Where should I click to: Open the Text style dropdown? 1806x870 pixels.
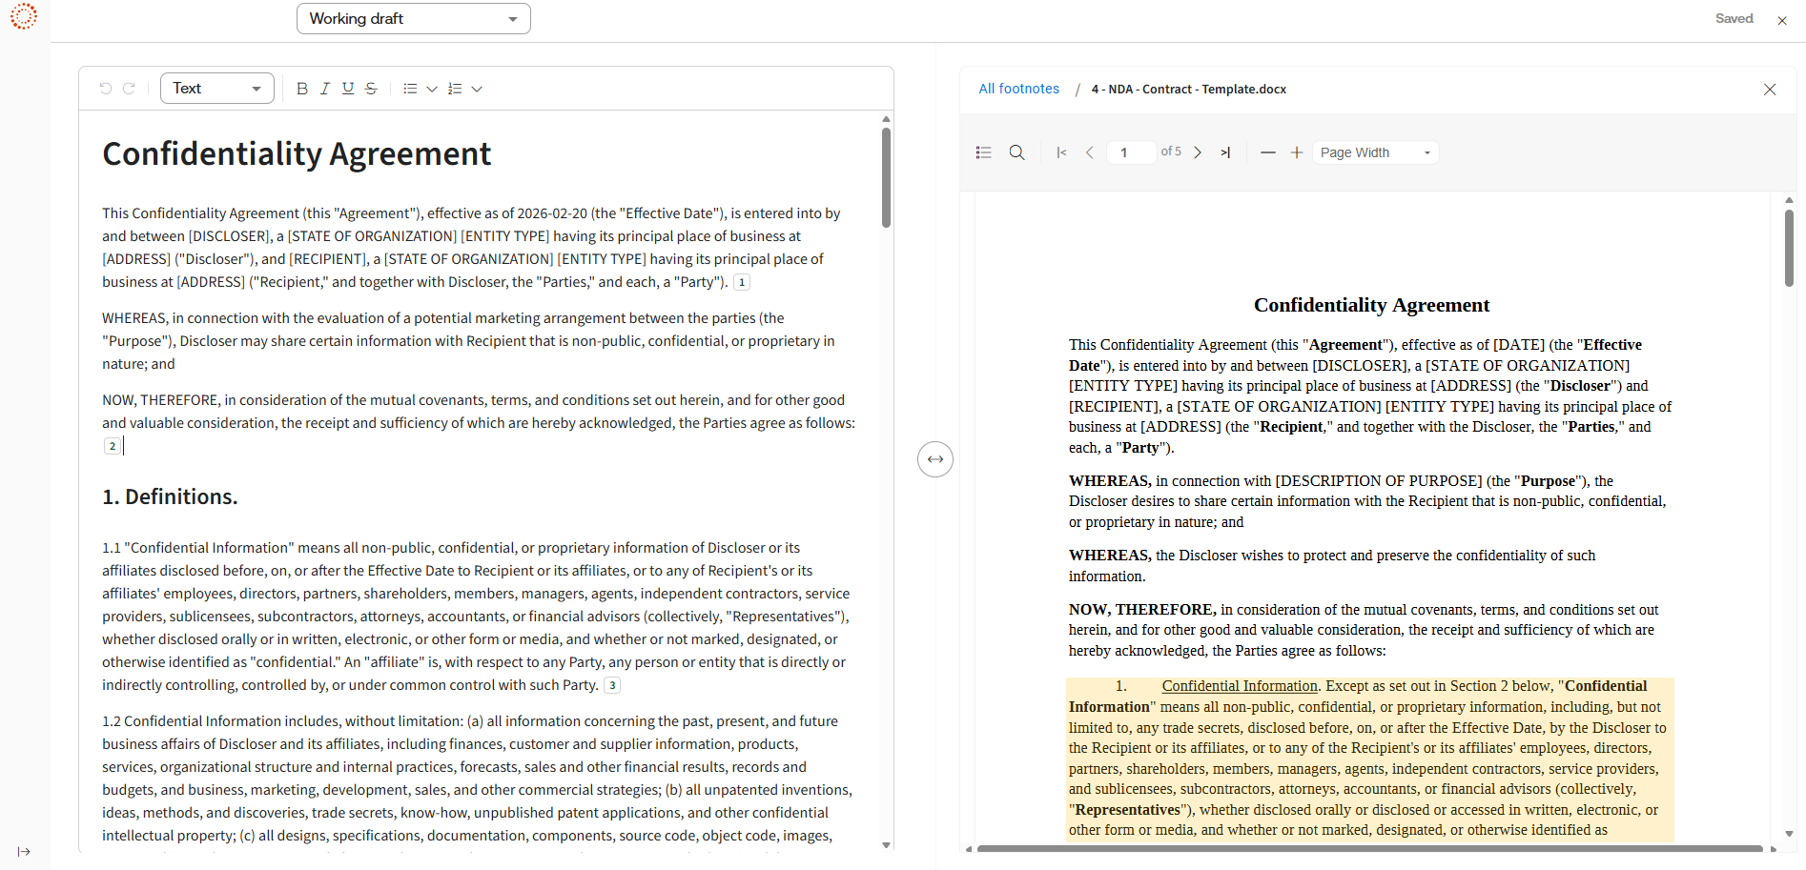(216, 89)
